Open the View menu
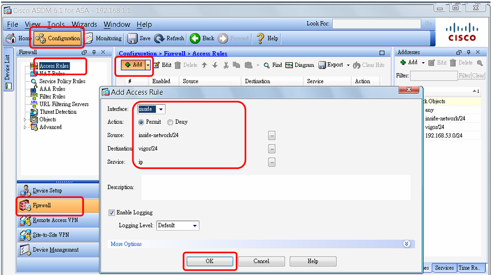The width and height of the screenshot is (491, 275). (33, 24)
